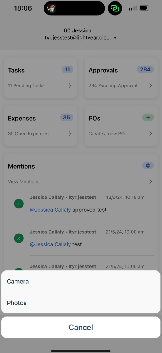
Task: Expand the account email dropdown arrow
Action: pos(115,38)
